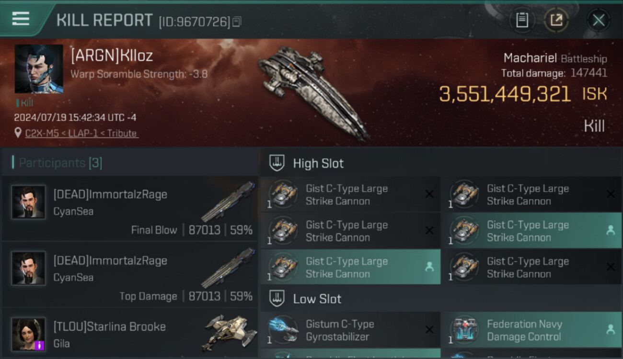
Task: Open the C2X-M5 location link
Action: pyautogui.click(x=81, y=134)
